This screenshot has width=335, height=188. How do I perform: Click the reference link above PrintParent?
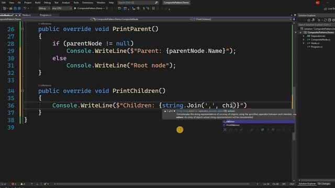coord(44,23)
